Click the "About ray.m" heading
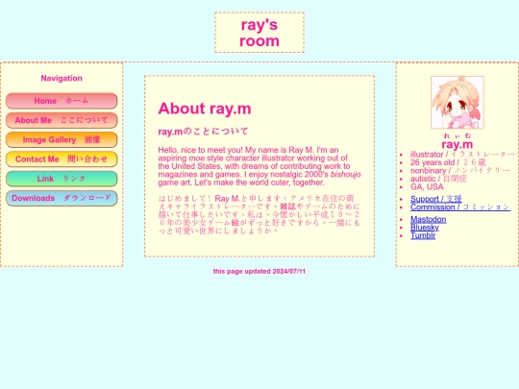 (205, 109)
